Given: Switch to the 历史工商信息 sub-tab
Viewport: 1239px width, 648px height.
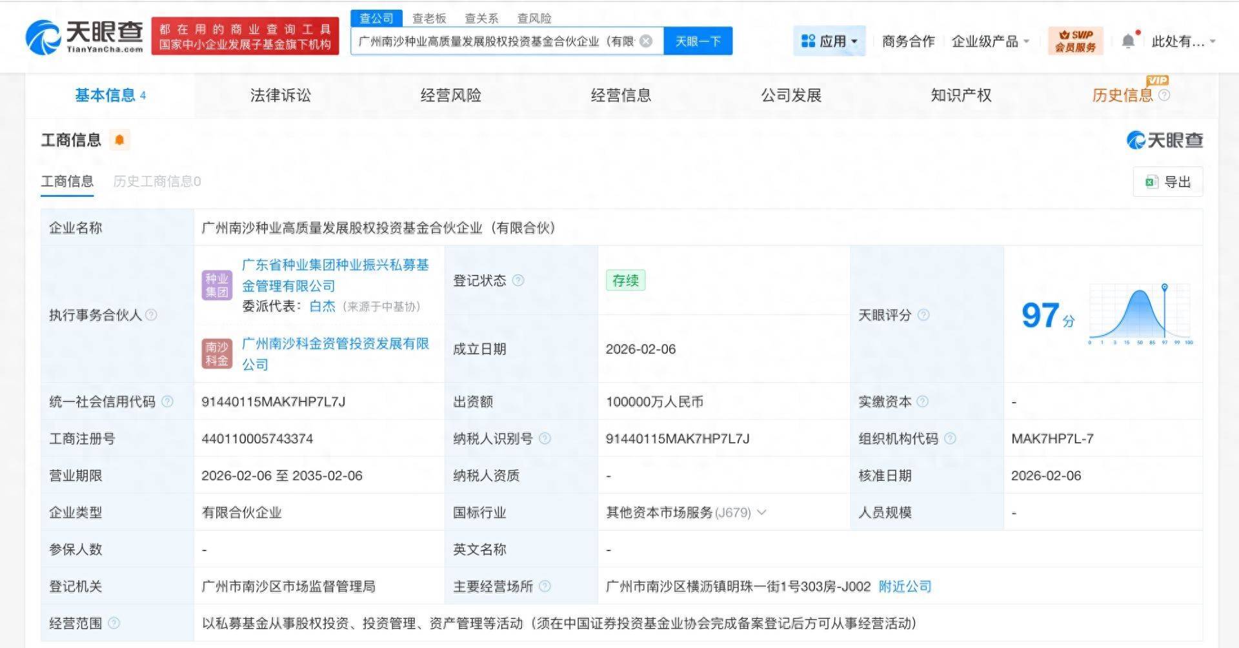Looking at the screenshot, I should (157, 181).
